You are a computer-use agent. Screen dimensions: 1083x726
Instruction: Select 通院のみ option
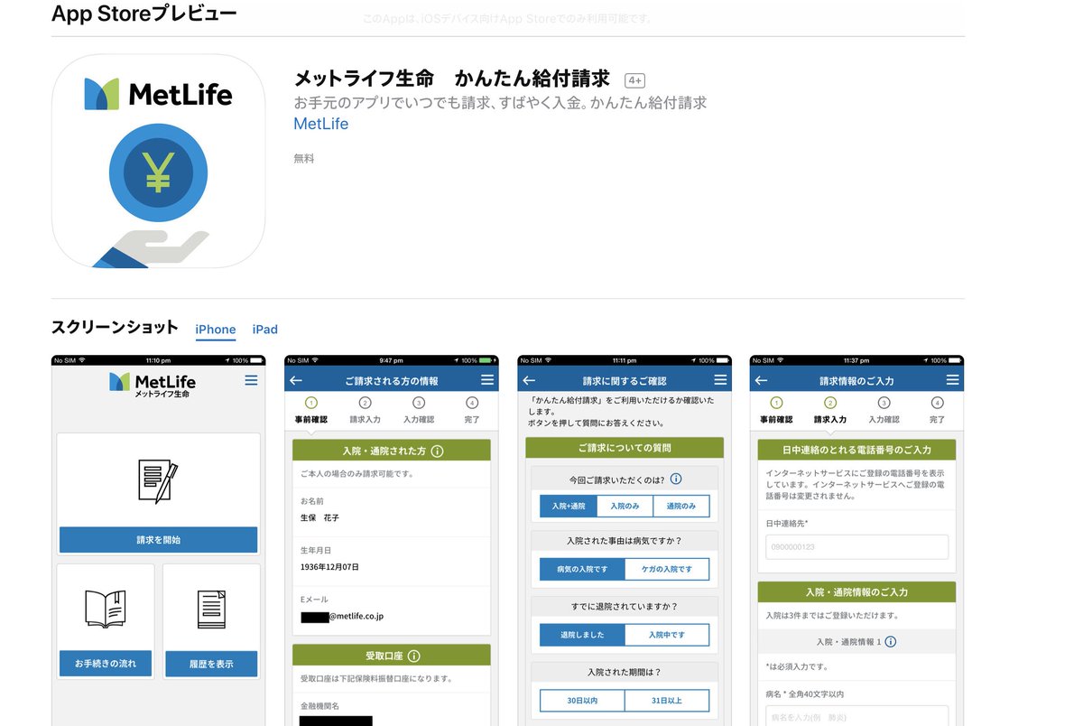[x=681, y=506]
